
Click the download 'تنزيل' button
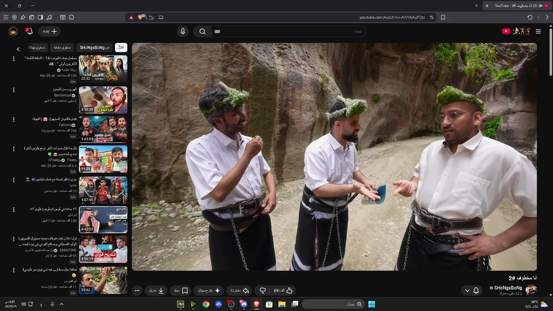[156, 291]
